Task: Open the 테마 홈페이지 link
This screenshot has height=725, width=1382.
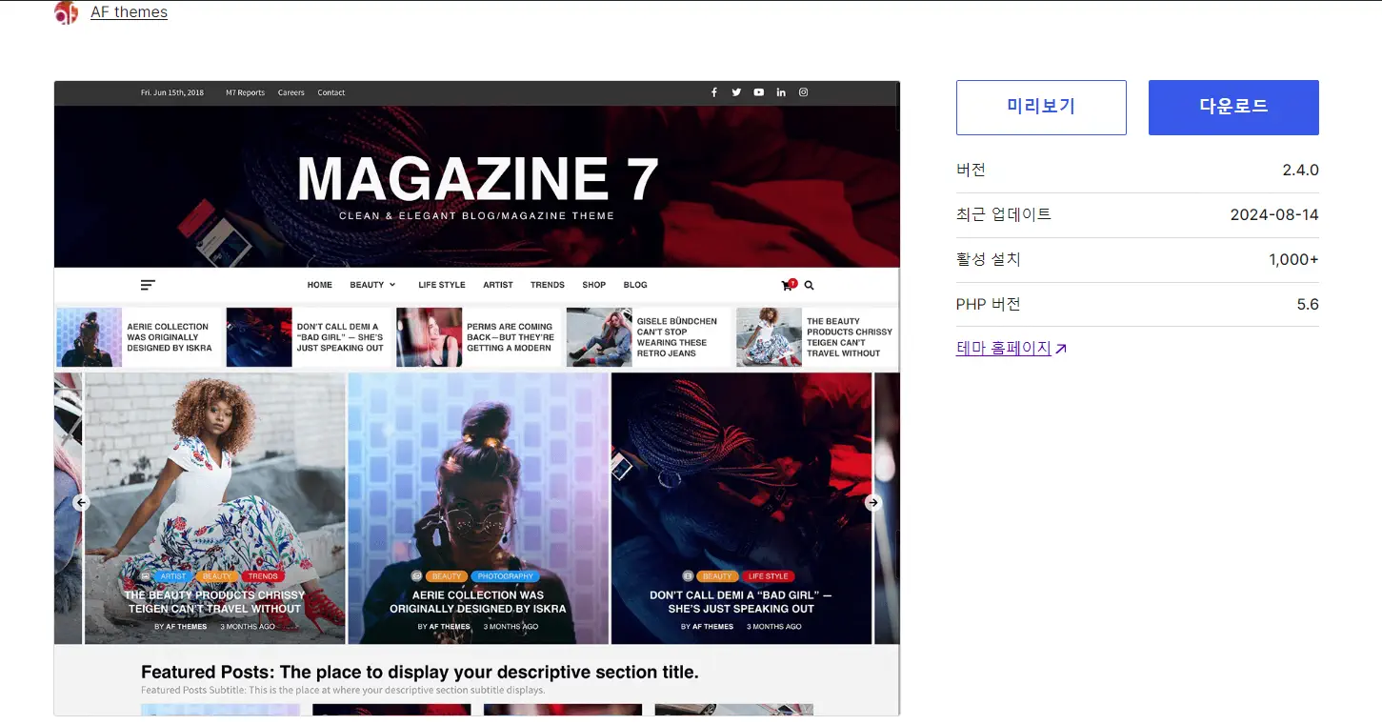Action: (x=1004, y=349)
